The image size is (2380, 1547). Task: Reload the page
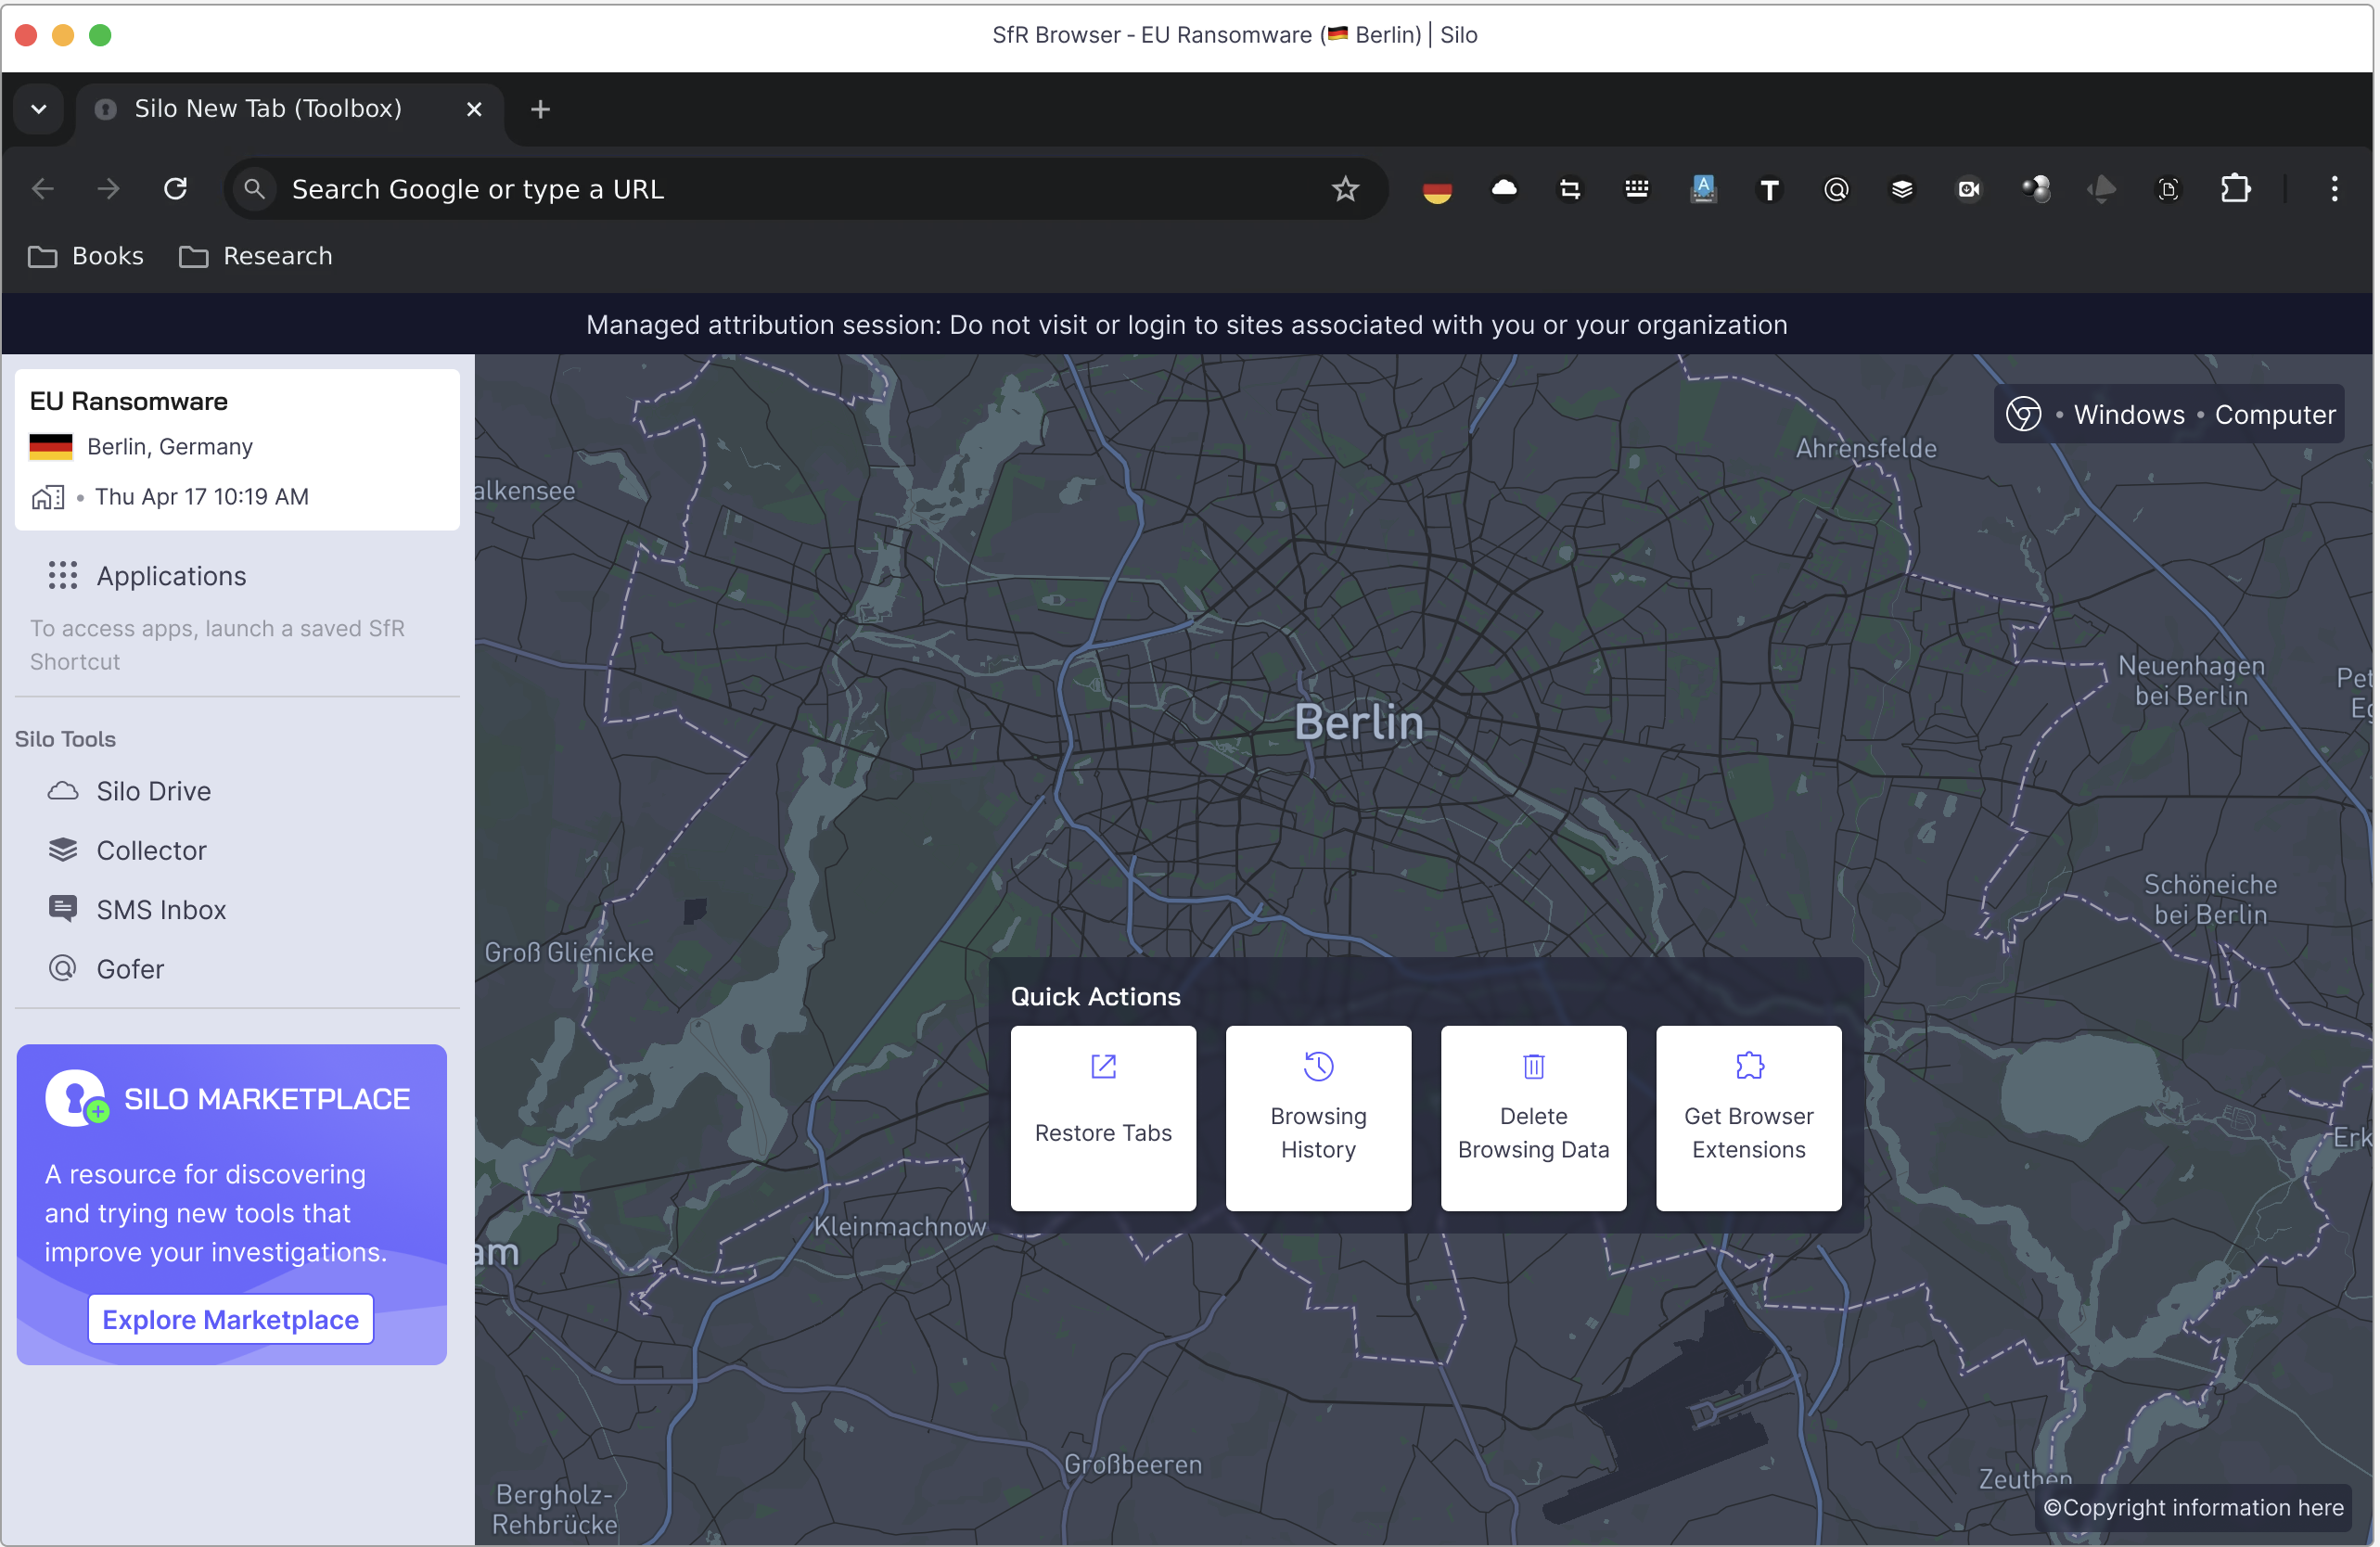point(176,189)
